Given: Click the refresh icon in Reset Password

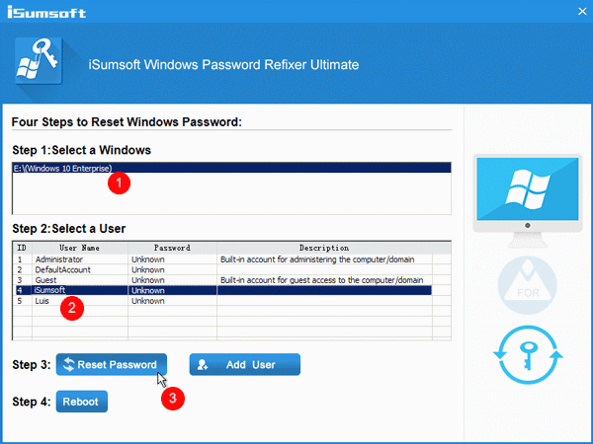Looking at the screenshot, I should point(69,364).
